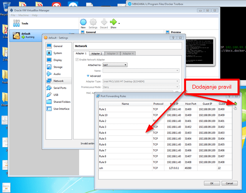Image resolution: width=246 pixels, height=193 pixels.
Task: Switch to the Adapter 4 tab
Action: pyautogui.click(x=128, y=53)
